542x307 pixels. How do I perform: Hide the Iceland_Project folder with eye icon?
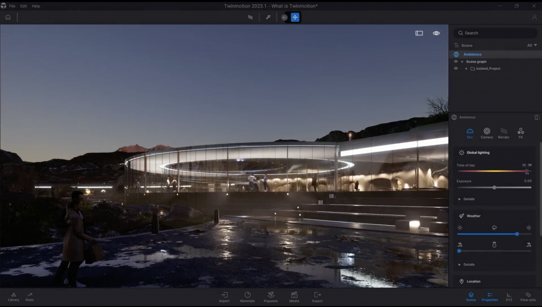[456, 69]
